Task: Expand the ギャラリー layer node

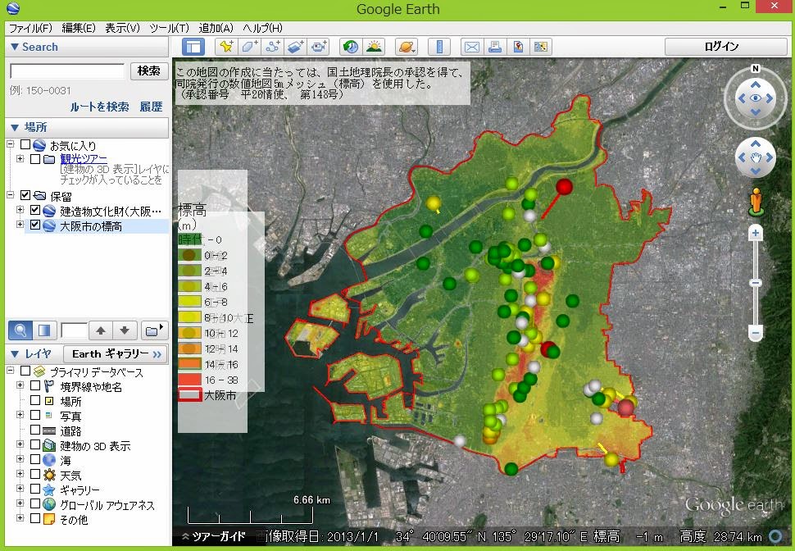Action: coord(20,489)
